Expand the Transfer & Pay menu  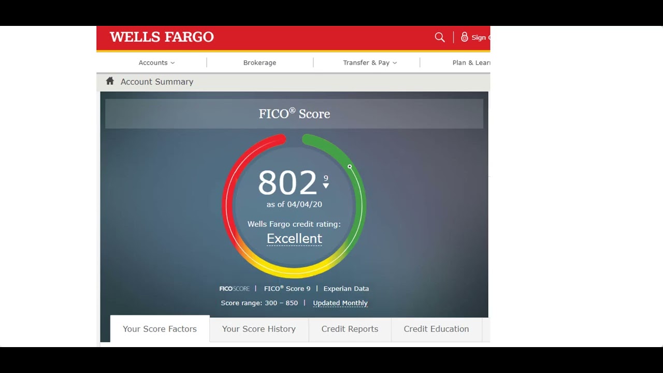[x=370, y=63]
